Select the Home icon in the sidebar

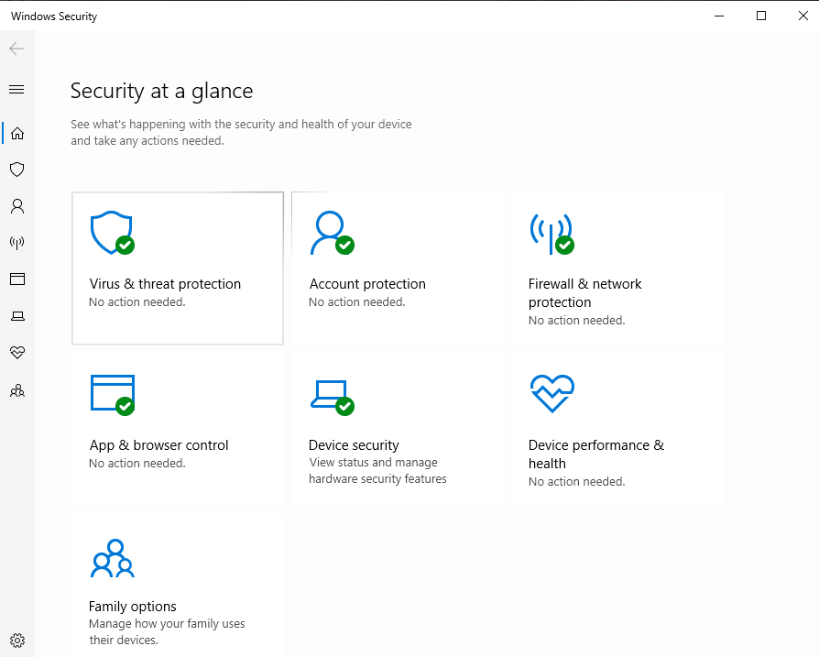coord(17,133)
